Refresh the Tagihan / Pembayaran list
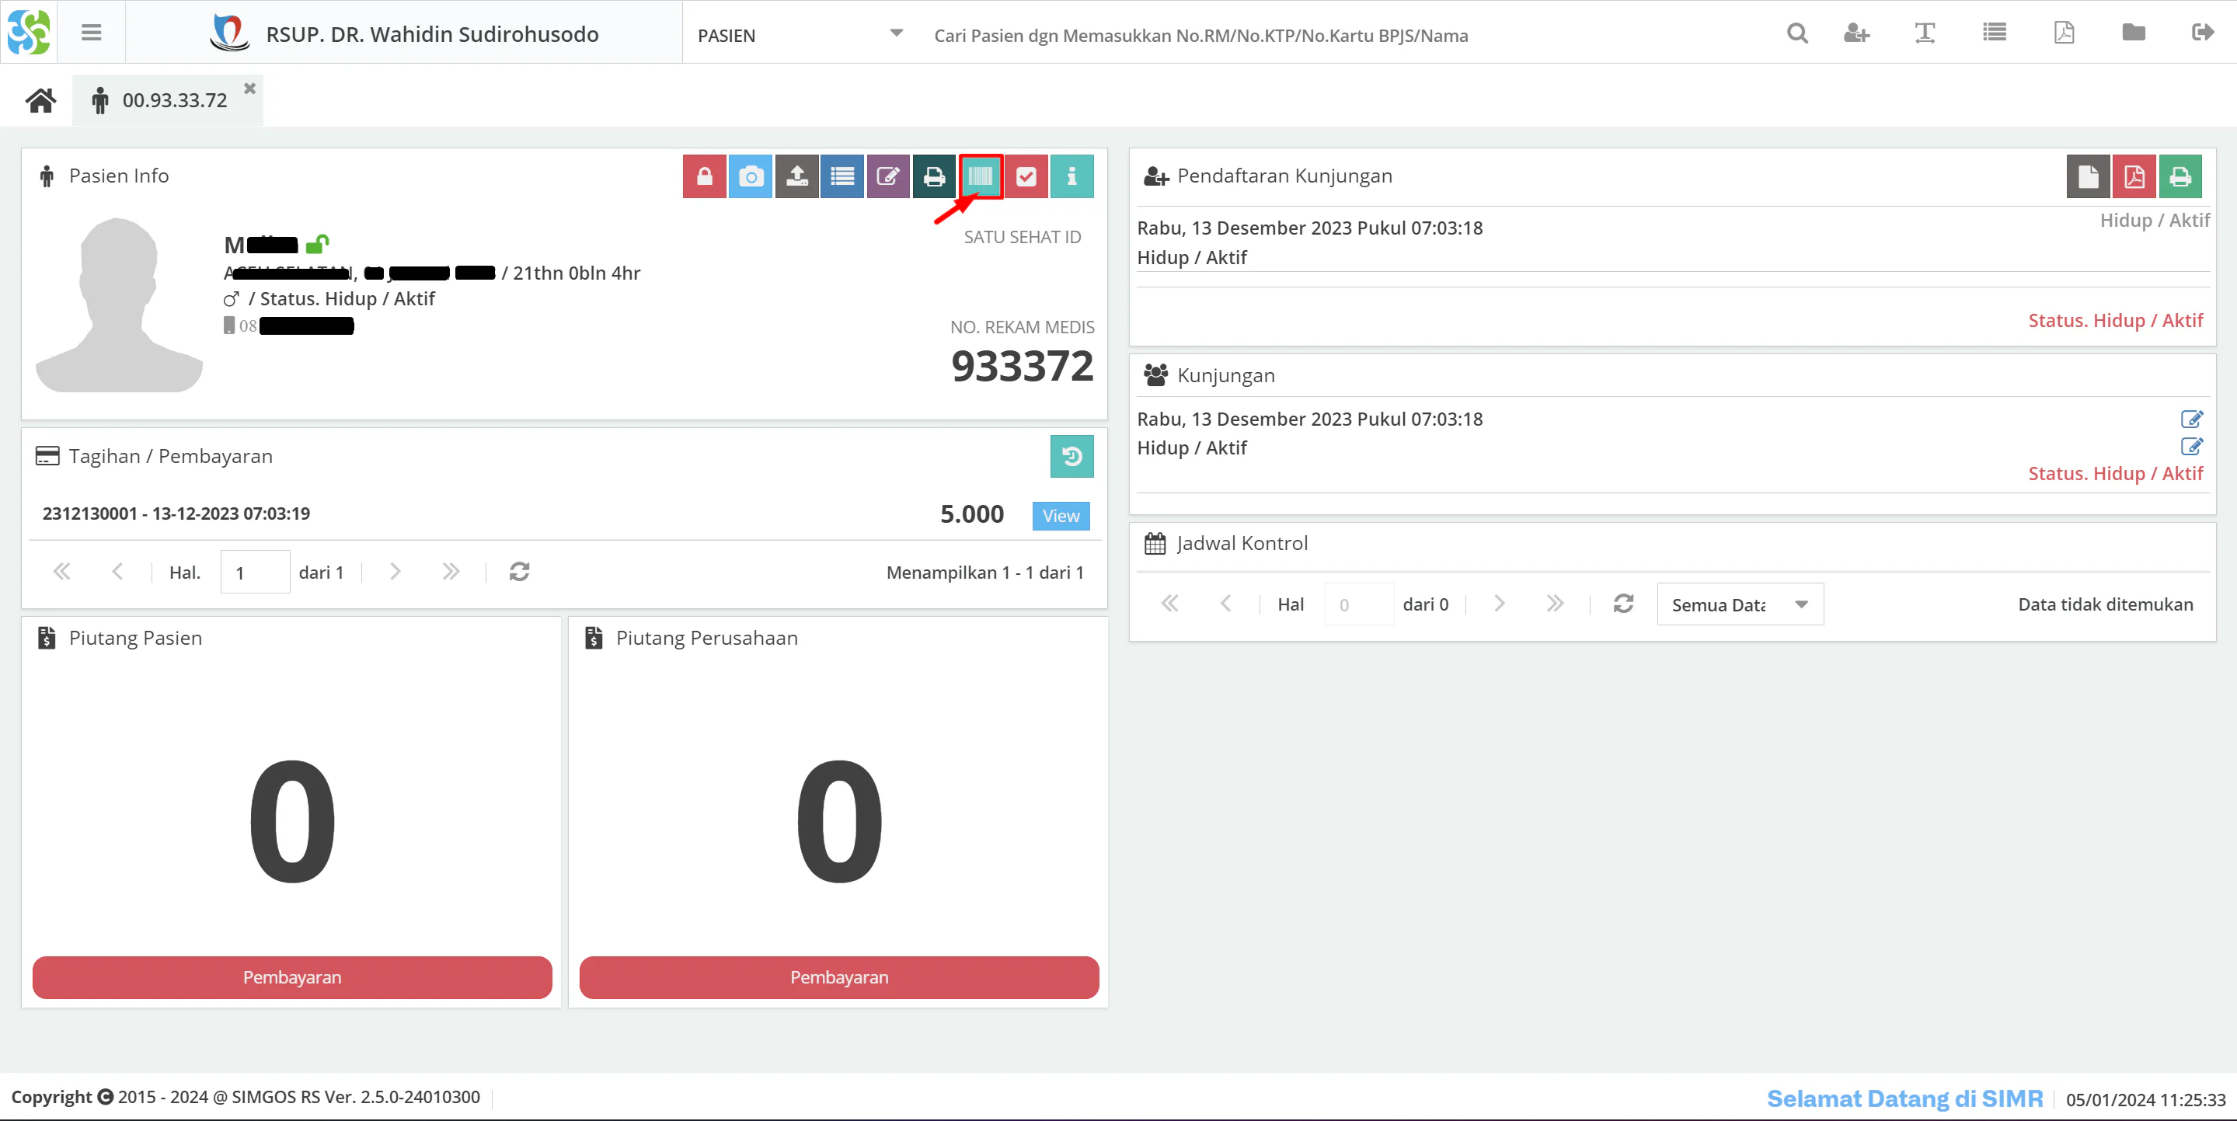This screenshot has width=2237, height=1121. pyautogui.click(x=519, y=571)
